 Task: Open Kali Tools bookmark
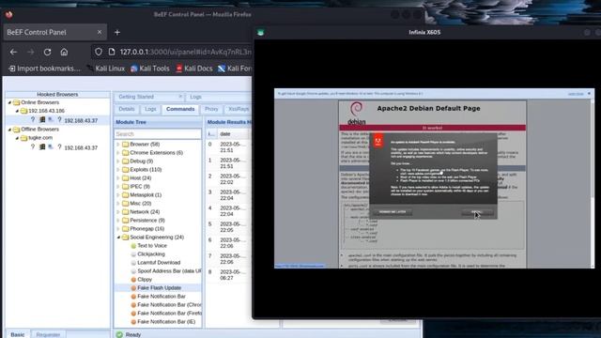150,69
